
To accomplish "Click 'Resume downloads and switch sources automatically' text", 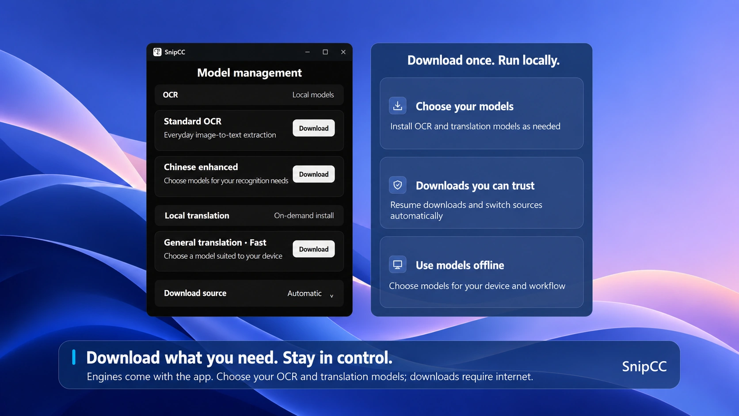I will tap(466, 210).
